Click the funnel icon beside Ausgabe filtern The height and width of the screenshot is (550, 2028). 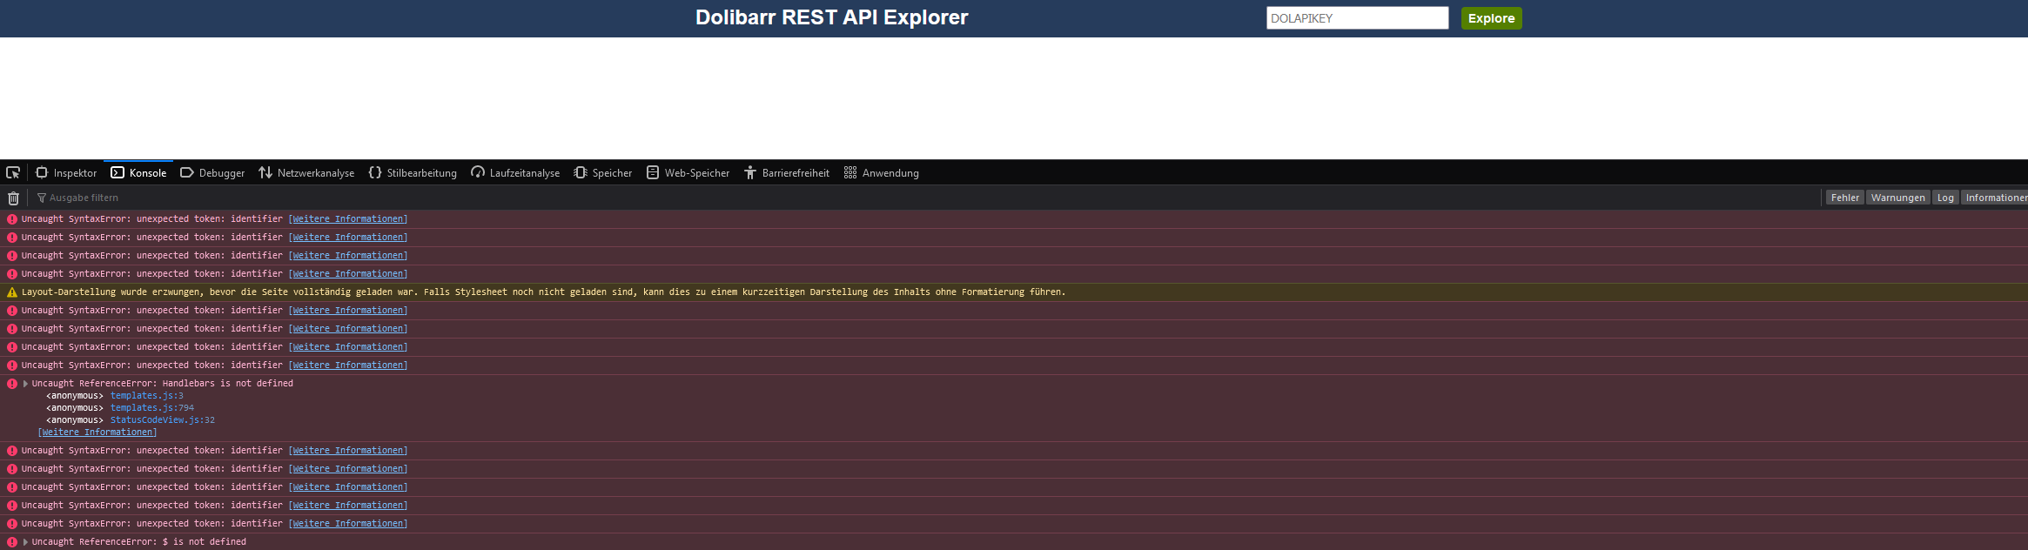[x=41, y=198]
